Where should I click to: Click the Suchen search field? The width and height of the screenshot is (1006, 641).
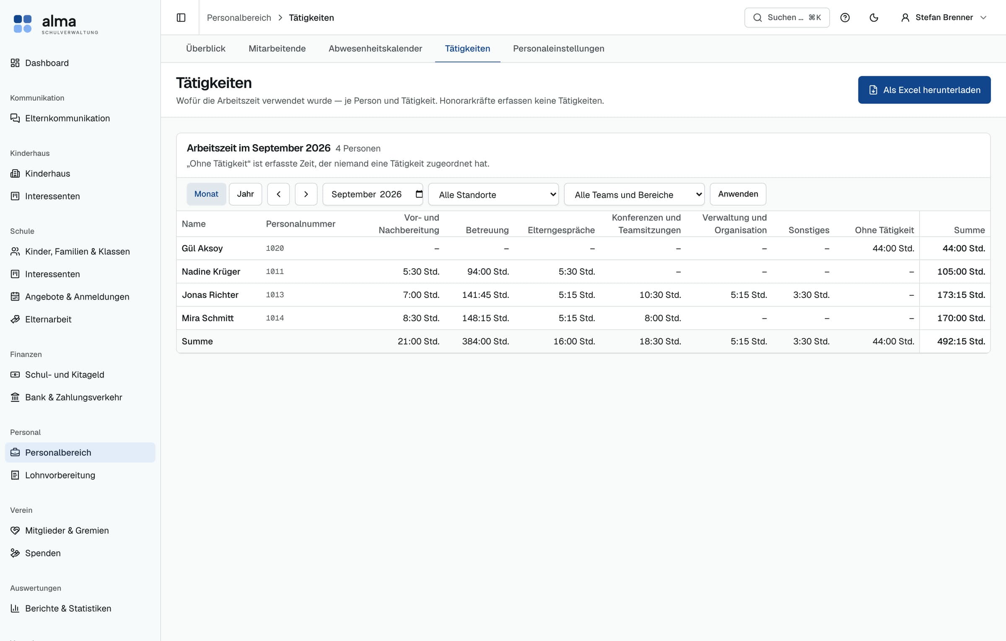point(787,18)
